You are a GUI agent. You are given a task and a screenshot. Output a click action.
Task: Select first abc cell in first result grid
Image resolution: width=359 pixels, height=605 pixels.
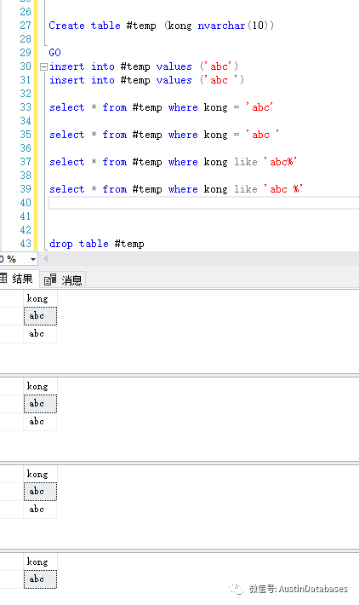pos(40,316)
